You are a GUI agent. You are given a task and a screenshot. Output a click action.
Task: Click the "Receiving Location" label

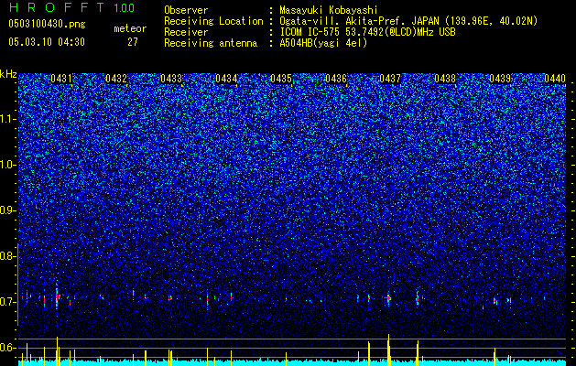point(213,21)
